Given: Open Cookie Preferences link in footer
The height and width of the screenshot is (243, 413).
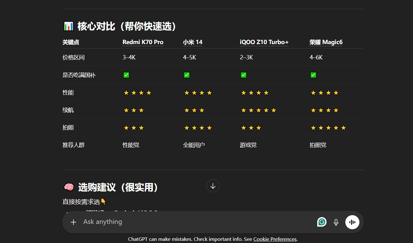Looking at the screenshot, I should 275,239.
